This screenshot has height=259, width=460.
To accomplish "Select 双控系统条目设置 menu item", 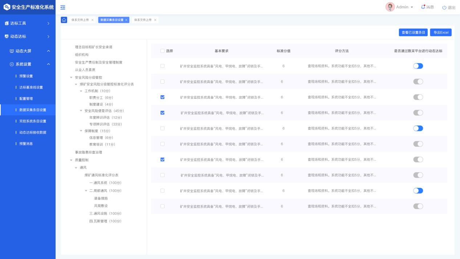I will point(33,121).
